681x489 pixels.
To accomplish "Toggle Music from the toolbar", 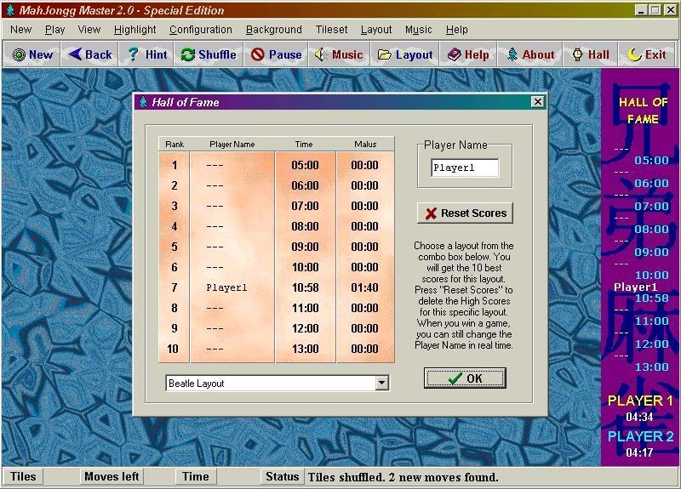I will (x=339, y=54).
